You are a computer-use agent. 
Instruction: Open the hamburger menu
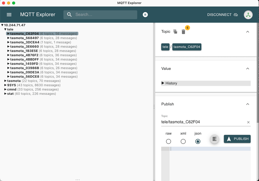coord(9,15)
